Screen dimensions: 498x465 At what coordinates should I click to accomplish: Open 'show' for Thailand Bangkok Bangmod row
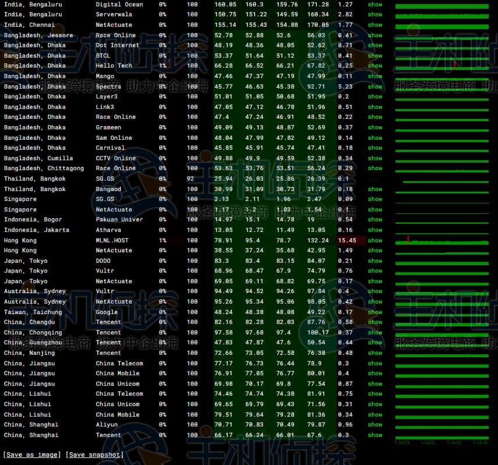tap(375, 189)
